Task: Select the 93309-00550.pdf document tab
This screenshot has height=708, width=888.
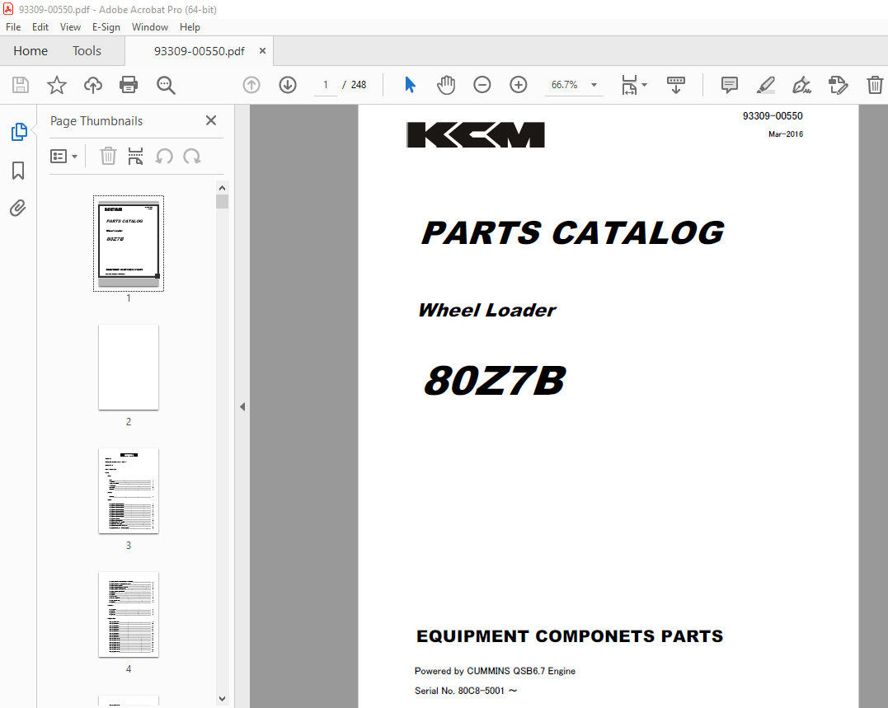Action: pyautogui.click(x=199, y=51)
